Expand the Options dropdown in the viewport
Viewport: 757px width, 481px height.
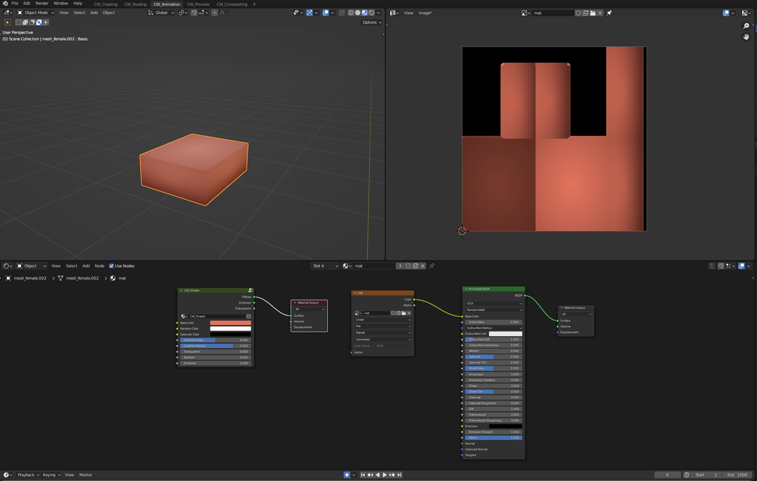(371, 22)
